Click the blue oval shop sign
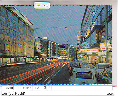The image size is (118, 96). pyautogui.click(x=86, y=45)
